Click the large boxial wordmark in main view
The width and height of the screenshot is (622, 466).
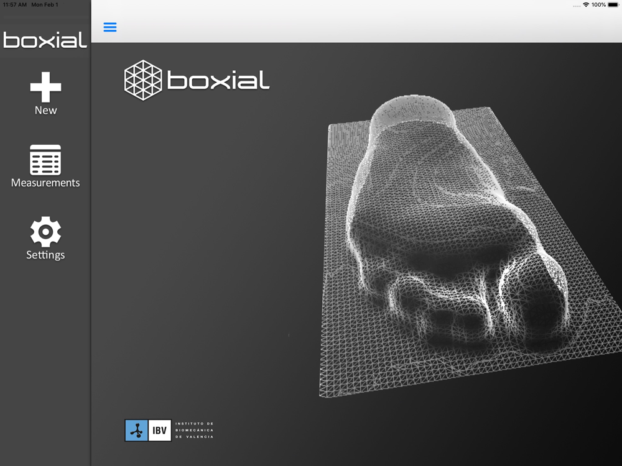(218, 81)
